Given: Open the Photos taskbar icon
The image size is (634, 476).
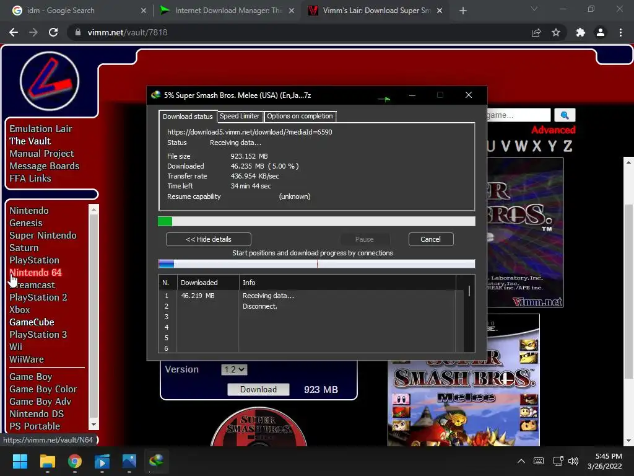Looking at the screenshot, I should click(129, 461).
